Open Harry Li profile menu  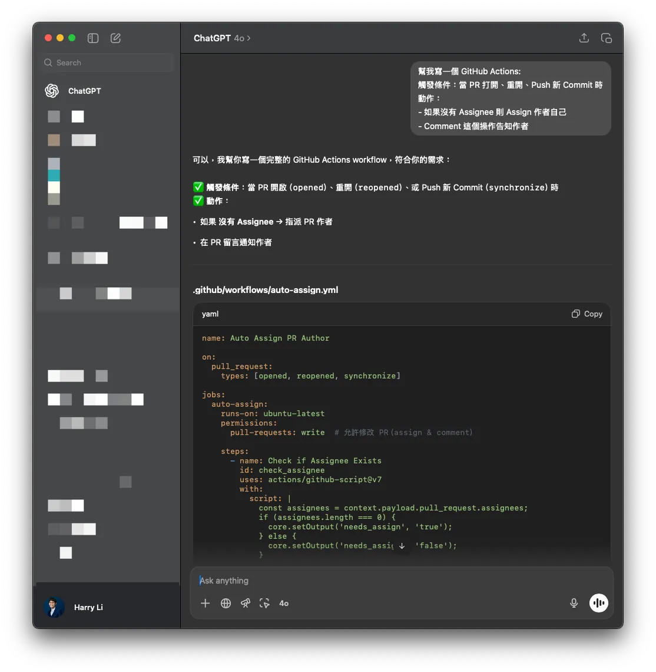pos(88,607)
